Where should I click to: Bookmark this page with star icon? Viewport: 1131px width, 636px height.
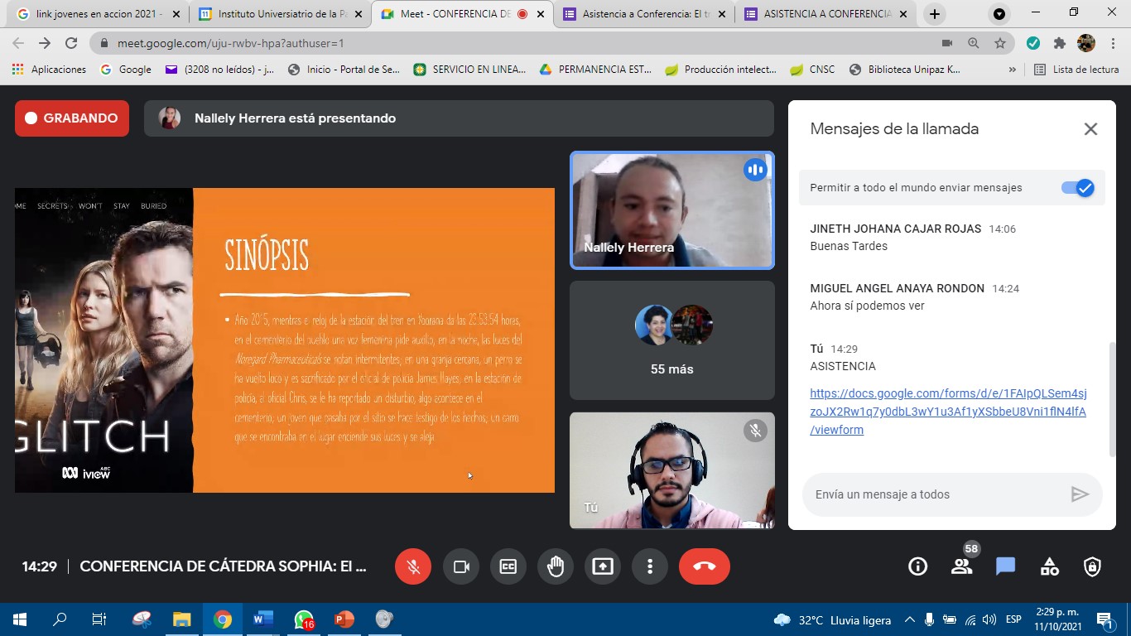click(x=1000, y=43)
